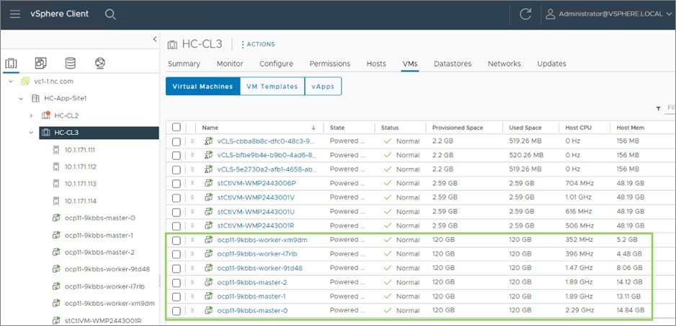Toggle the select-all checkbox in table header
This screenshot has height=326, width=676.
[x=177, y=128]
